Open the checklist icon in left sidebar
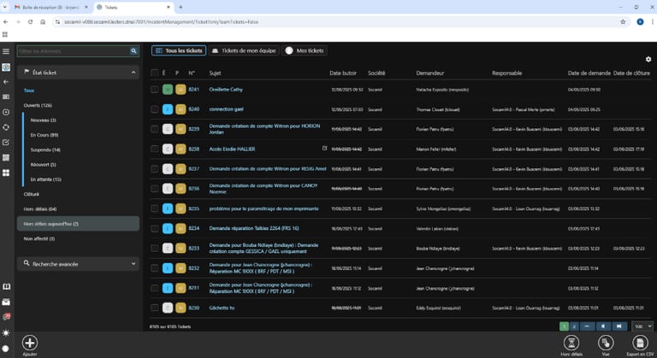The image size is (657, 358). tap(6, 143)
